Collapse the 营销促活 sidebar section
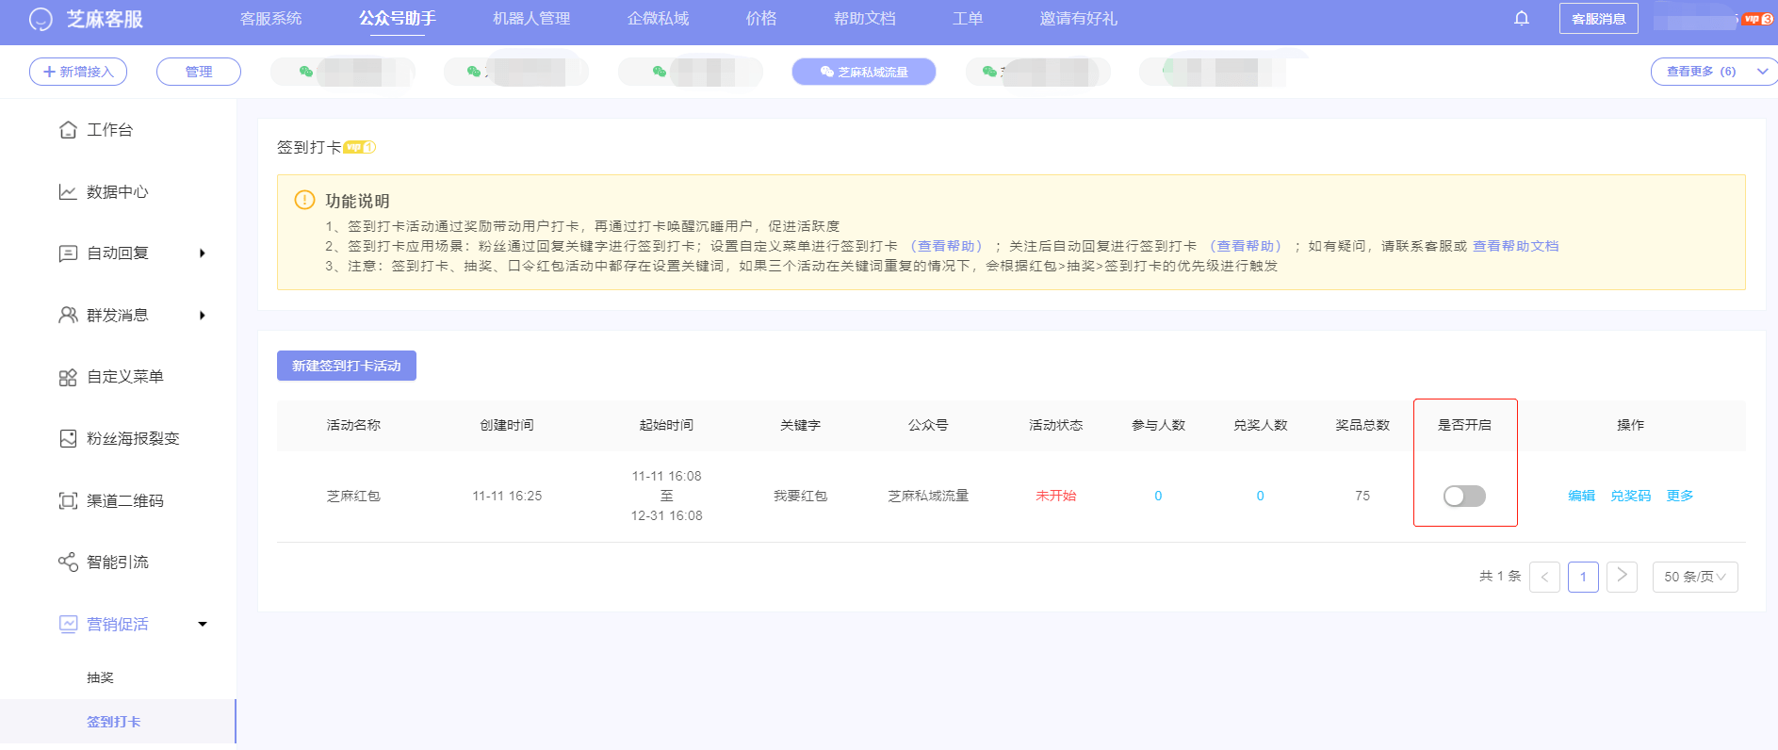Image resolution: width=1778 pixels, height=750 pixels. point(202,625)
